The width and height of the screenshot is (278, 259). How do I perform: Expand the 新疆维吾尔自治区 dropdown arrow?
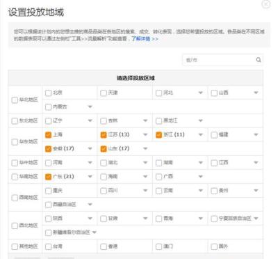tap(95, 233)
